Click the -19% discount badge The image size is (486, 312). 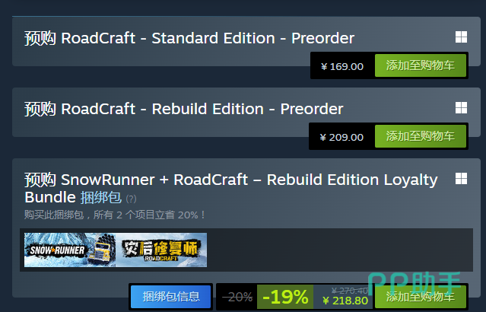click(x=285, y=297)
